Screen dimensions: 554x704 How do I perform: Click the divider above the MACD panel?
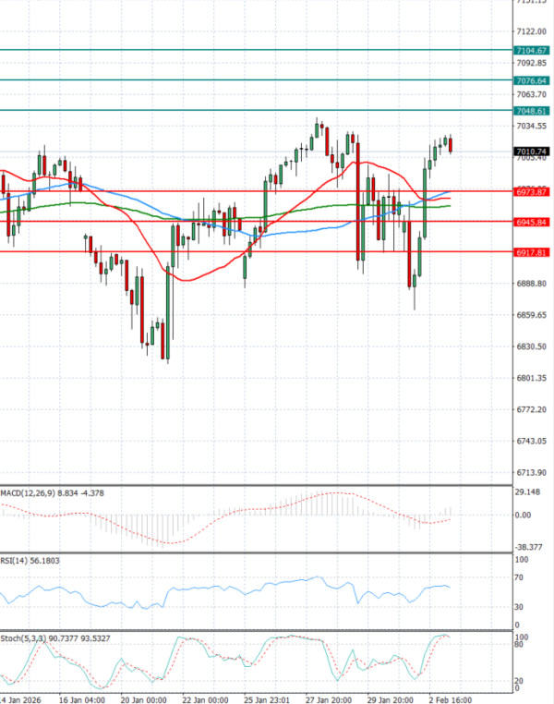(254, 485)
